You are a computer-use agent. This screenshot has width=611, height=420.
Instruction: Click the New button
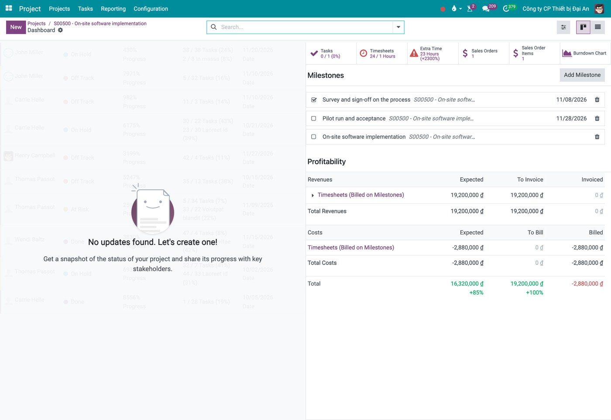tap(16, 27)
